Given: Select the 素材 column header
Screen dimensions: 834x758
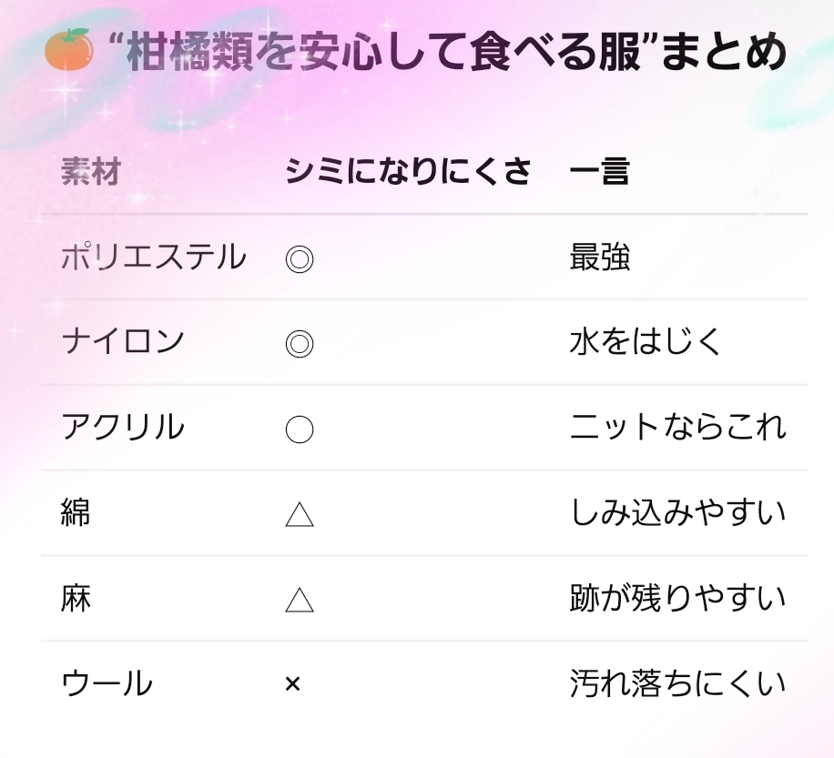Looking at the screenshot, I should [x=90, y=172].
